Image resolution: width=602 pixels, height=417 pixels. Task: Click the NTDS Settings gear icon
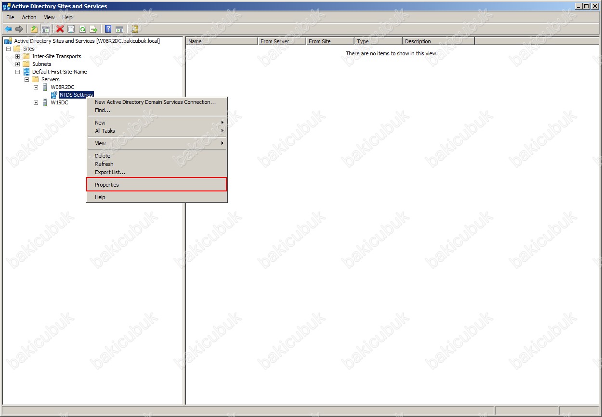pyautogui.click(x=54, y=95)
